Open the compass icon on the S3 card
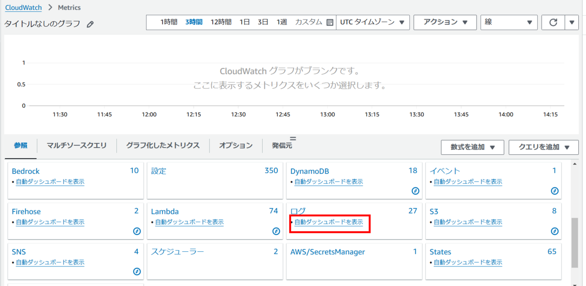This screenshot has height=286, width=586. (x=555, y=231)
